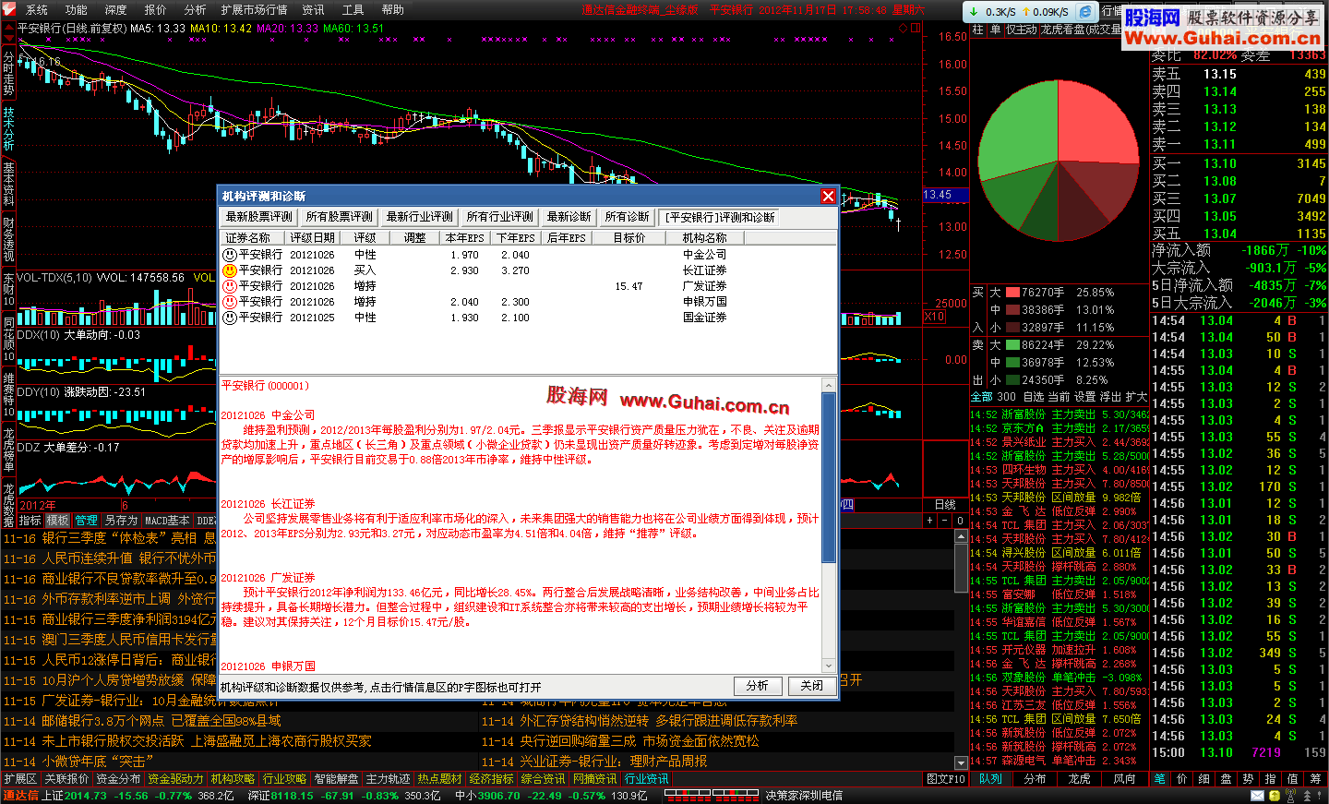
Task: Sort by 评级日期 column header
Action: (x=313, y=238)
